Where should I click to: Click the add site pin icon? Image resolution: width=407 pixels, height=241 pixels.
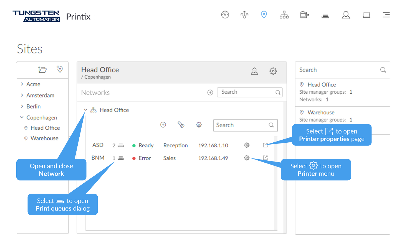click(60, 69)
